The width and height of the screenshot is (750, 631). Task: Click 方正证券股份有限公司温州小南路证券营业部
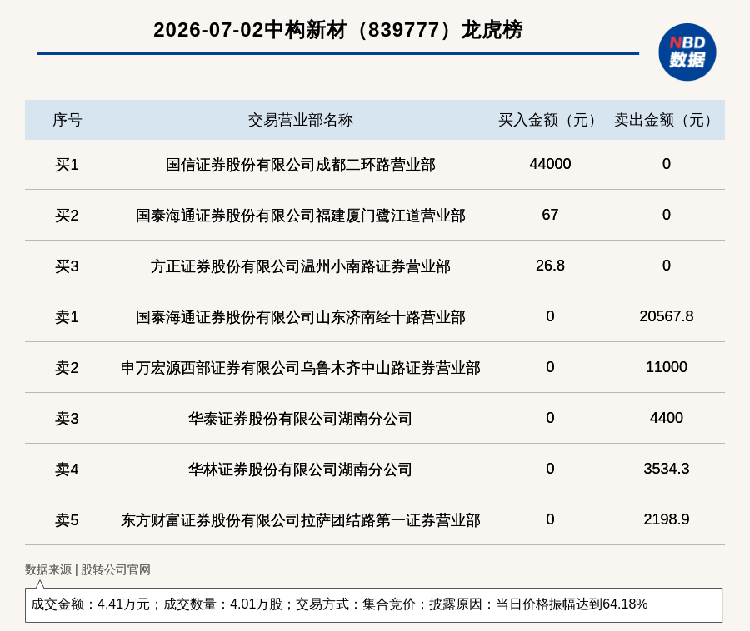click(300, 266)
